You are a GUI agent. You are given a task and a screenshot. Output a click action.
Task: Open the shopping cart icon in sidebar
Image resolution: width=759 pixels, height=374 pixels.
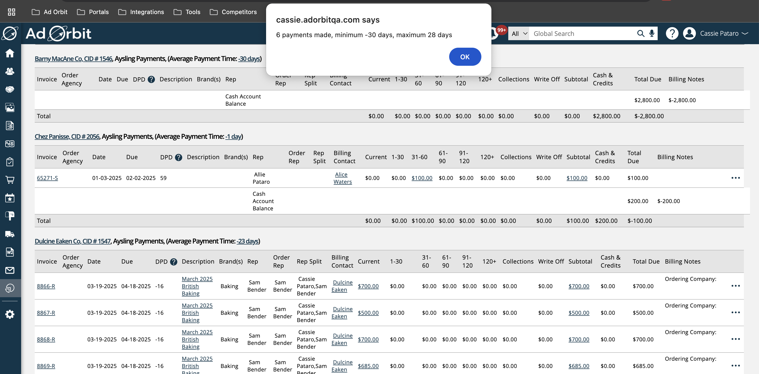click(x=10, y=180)
